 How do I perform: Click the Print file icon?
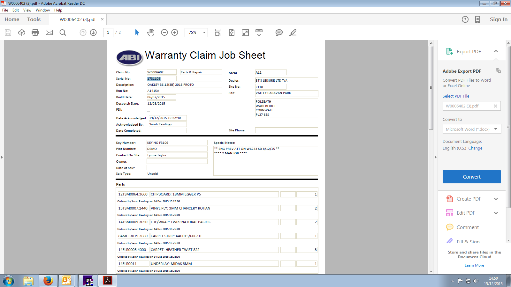pyautogui.click(x=35, y=33)
